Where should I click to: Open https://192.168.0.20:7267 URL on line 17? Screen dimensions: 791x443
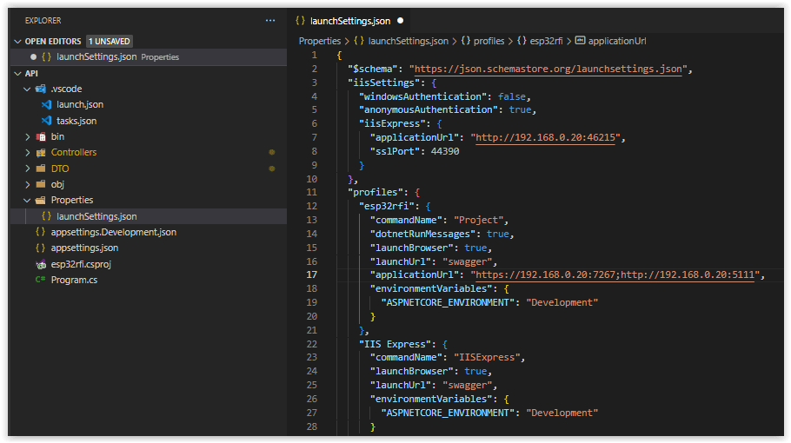(545, 274)
